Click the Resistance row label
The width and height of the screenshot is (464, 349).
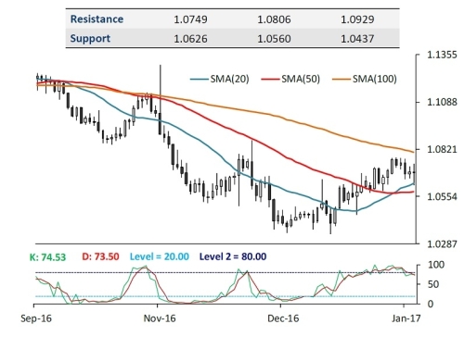click(97, 19)
